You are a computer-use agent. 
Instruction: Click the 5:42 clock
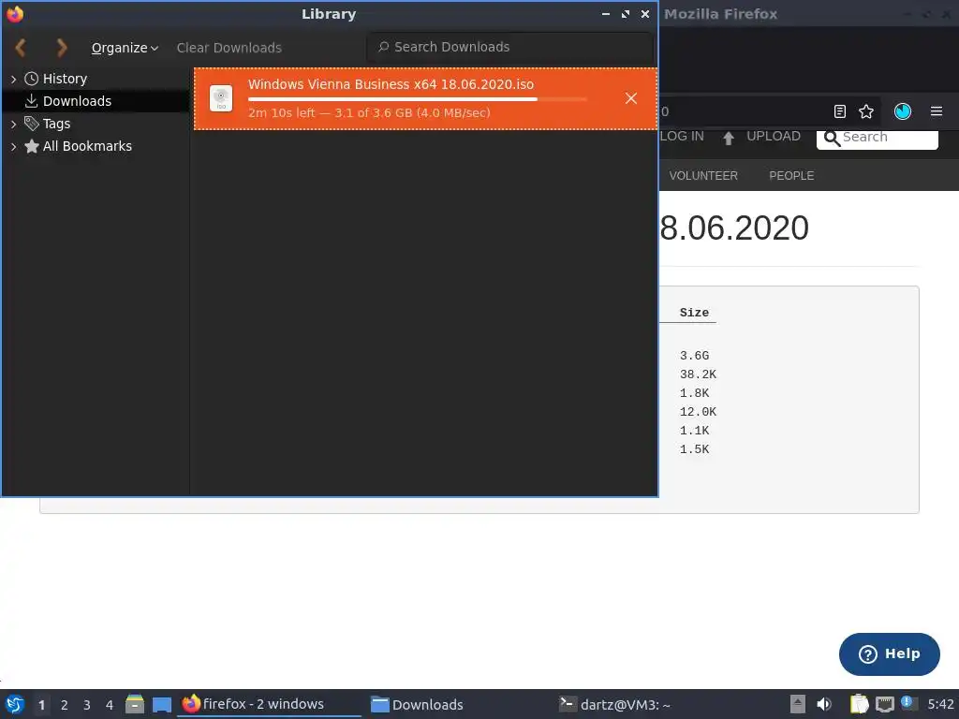tap(940, 704)
